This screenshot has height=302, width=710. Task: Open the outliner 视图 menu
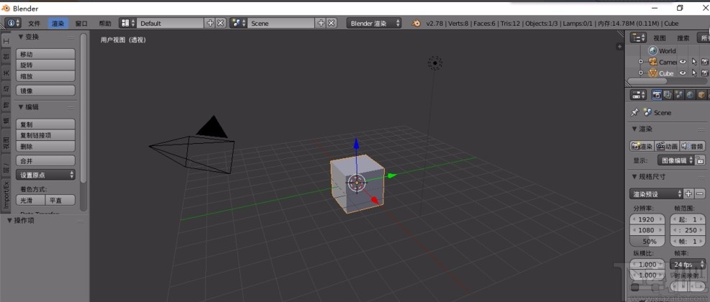click(660, 38)
